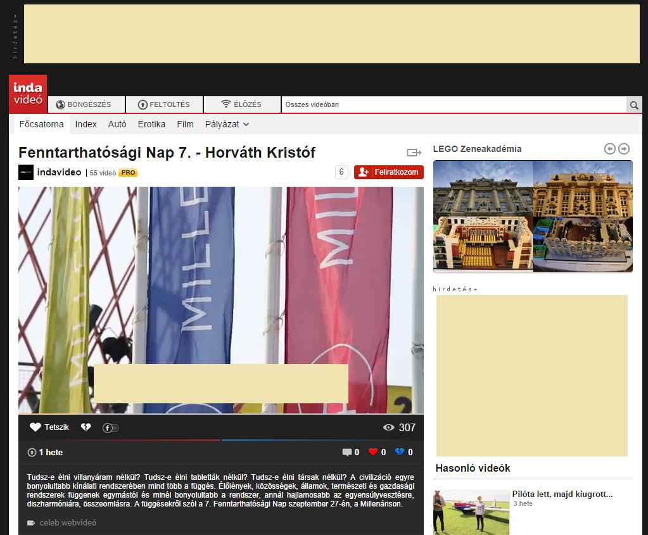This screenshot has width=648, height=535.
Task: Expand the top banner hirdetés arrow
Action: [15, 16]
